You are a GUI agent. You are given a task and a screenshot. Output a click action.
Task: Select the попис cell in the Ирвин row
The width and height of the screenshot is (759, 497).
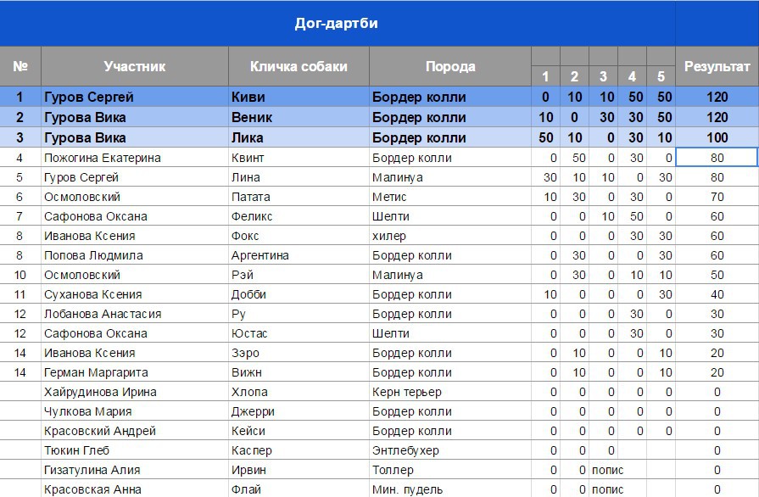pyautogui.click(x=607, y=470)
